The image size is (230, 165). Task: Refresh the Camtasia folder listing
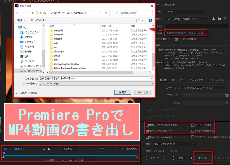point(106,13)
